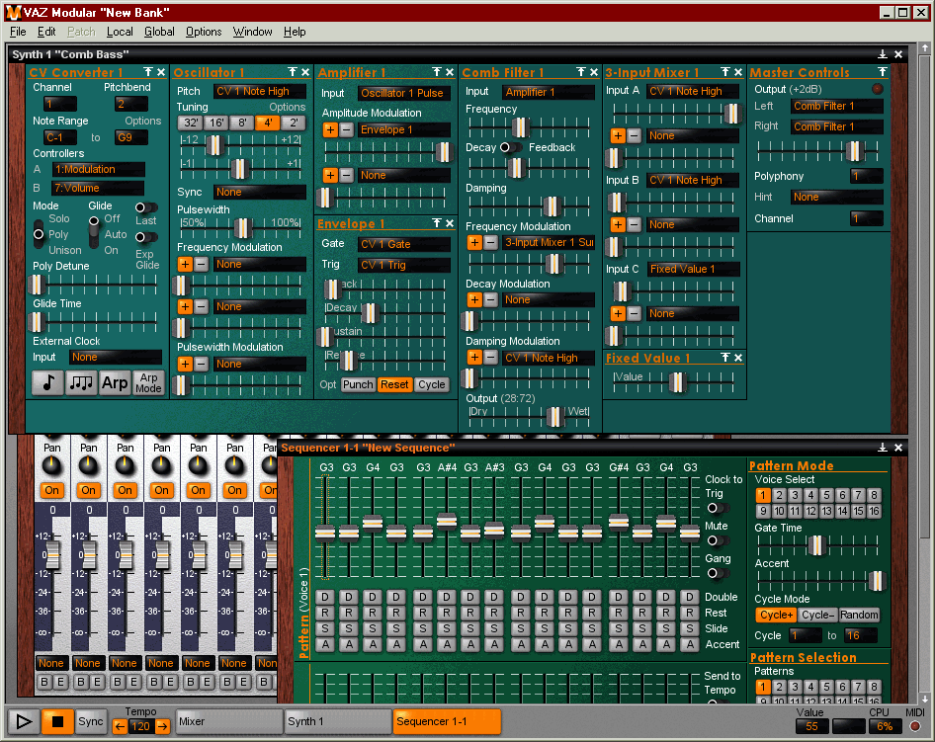Collapse the Amplifier 1 module via its bar-arrow icon
Viewport: 935px width, 742px height.
[437, 72]
